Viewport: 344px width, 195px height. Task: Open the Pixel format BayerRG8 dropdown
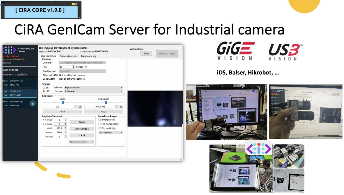[x=82, y=71]
